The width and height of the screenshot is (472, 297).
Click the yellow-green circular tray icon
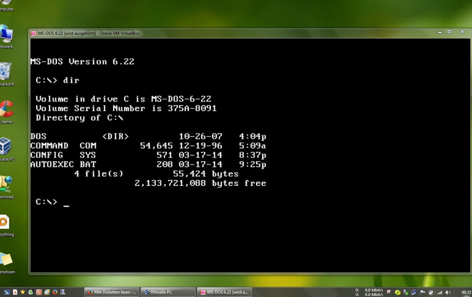coord(398,293)
